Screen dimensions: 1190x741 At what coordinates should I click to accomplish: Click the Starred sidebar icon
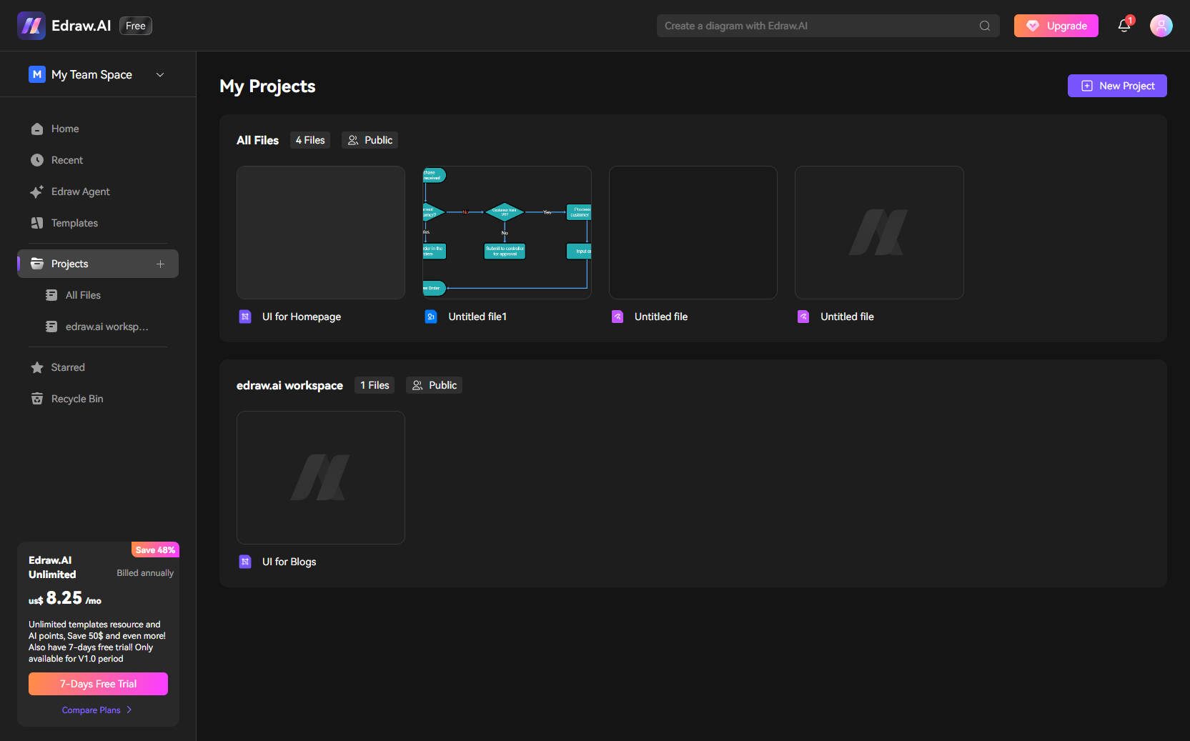coord(36,367)
